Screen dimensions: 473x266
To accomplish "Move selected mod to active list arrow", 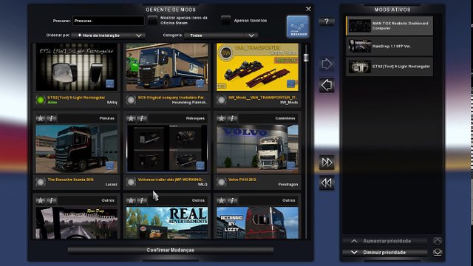I will 327,64.
